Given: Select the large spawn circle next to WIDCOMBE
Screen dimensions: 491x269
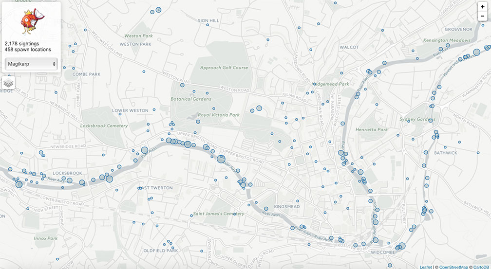Looking at the screenshot, I should point(402,246).
